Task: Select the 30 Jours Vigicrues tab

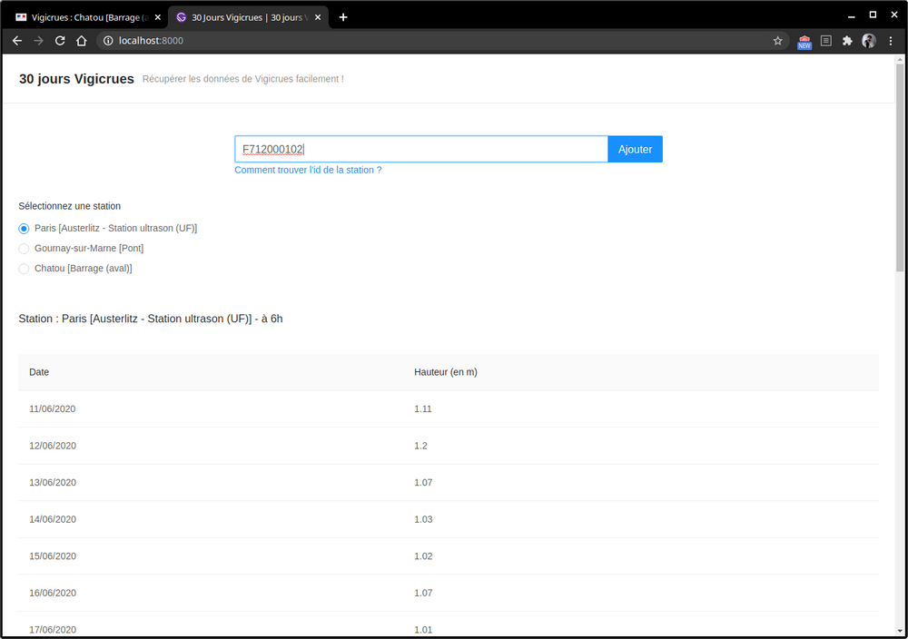Action: coord(249,17)
